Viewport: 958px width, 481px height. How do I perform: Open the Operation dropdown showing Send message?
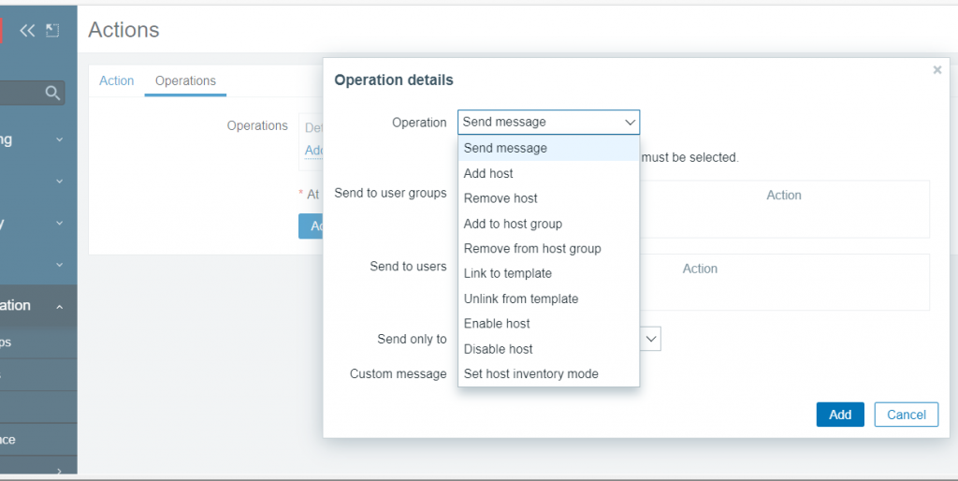point(548,122)
